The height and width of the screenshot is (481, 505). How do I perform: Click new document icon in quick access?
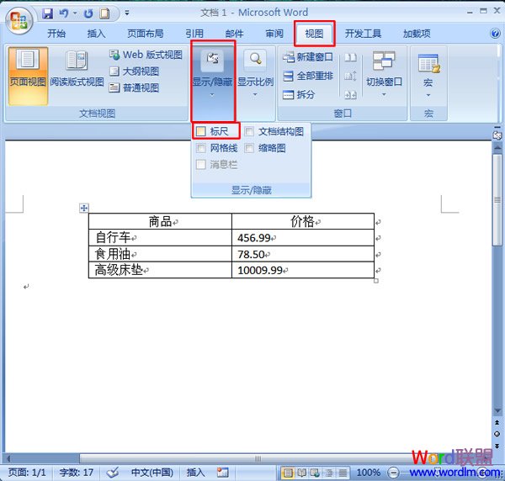point(104,13)
